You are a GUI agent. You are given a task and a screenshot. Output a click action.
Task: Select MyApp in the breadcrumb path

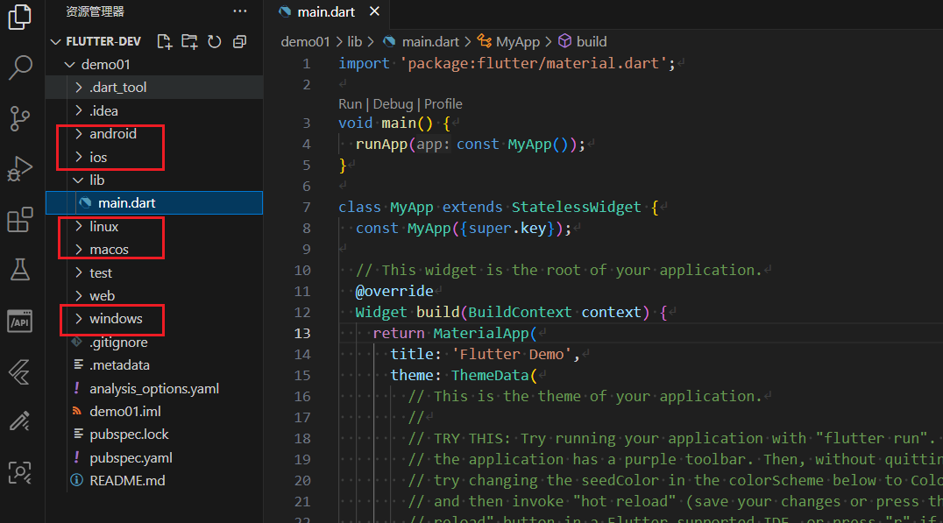coord(517,41)
